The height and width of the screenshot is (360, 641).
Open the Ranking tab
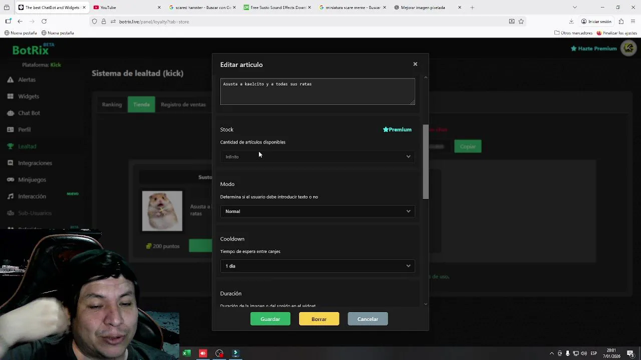[112, 104]
